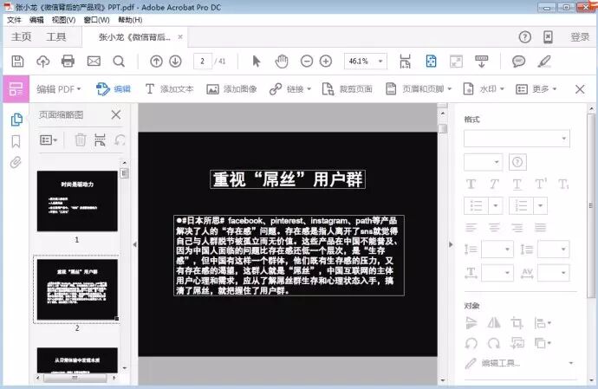Click the Print icon

click(x=68, y=61)
